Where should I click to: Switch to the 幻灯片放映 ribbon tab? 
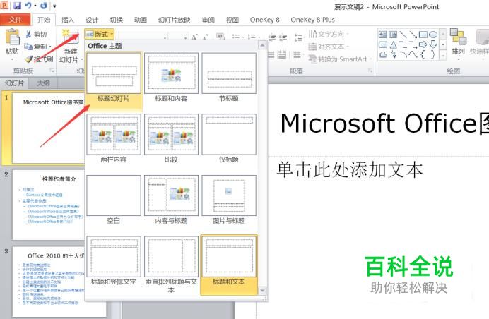175,20
